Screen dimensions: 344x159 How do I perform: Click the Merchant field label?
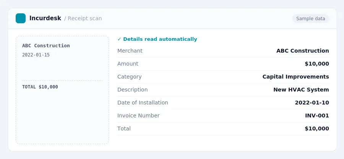130,51
